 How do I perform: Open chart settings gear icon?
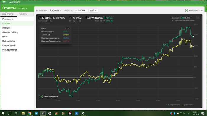(198, 19)
